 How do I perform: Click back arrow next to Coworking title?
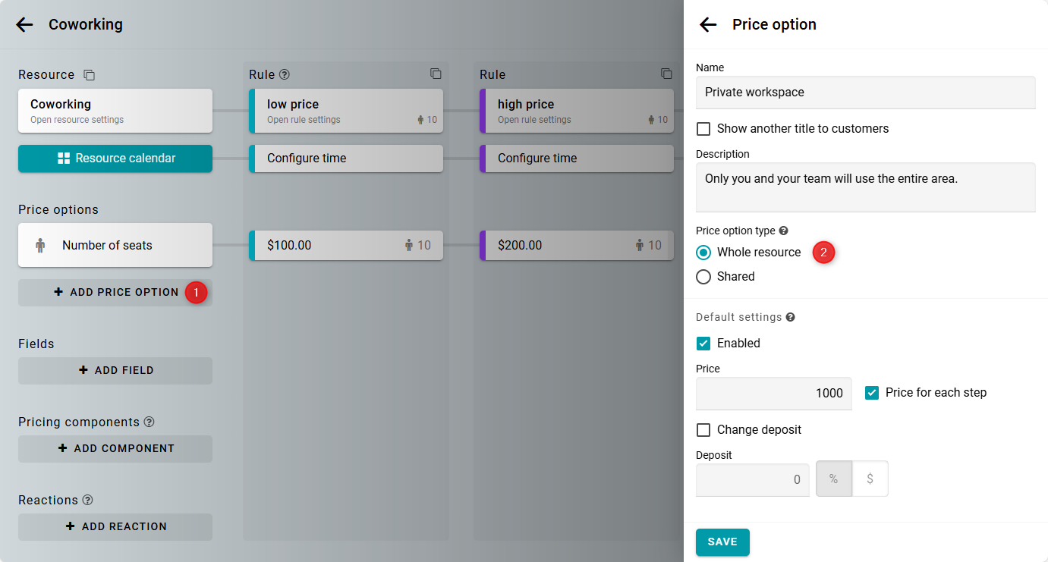[25, 24]
